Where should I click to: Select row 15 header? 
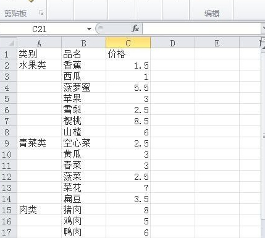click(8, 210)
